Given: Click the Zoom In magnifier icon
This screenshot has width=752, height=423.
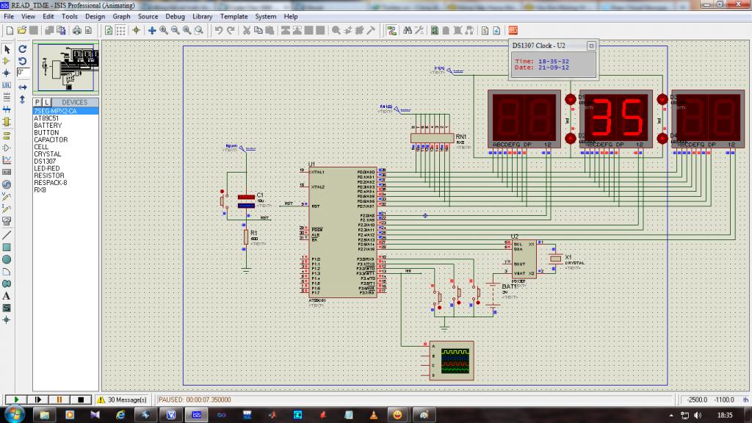Looking at the screenshot, I should pyautogui.click(x=164, y=30).
